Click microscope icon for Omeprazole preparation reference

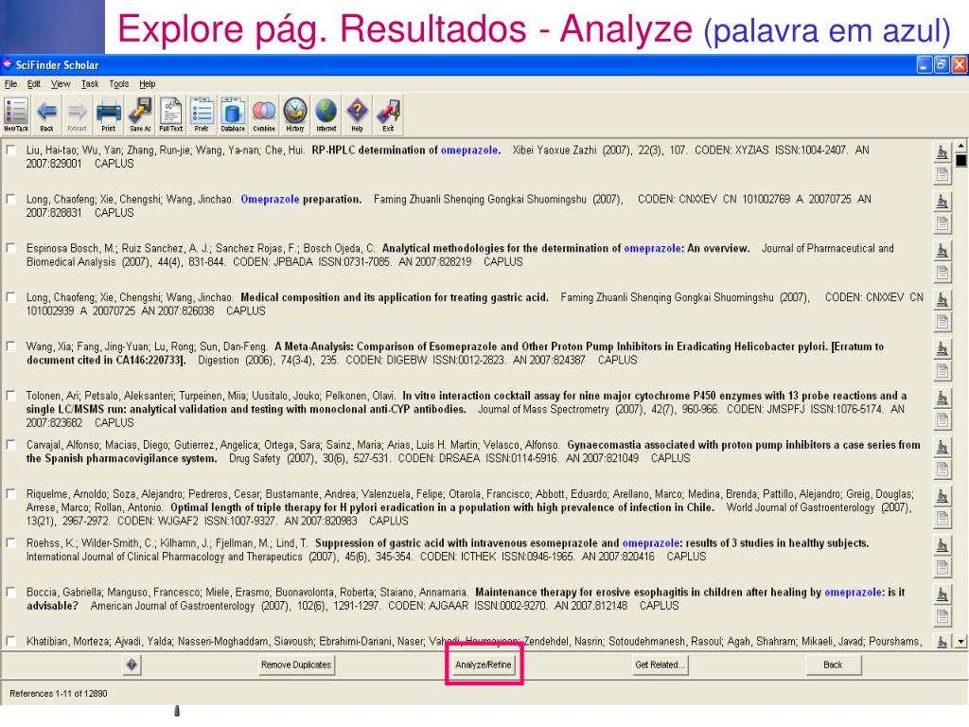942,201
